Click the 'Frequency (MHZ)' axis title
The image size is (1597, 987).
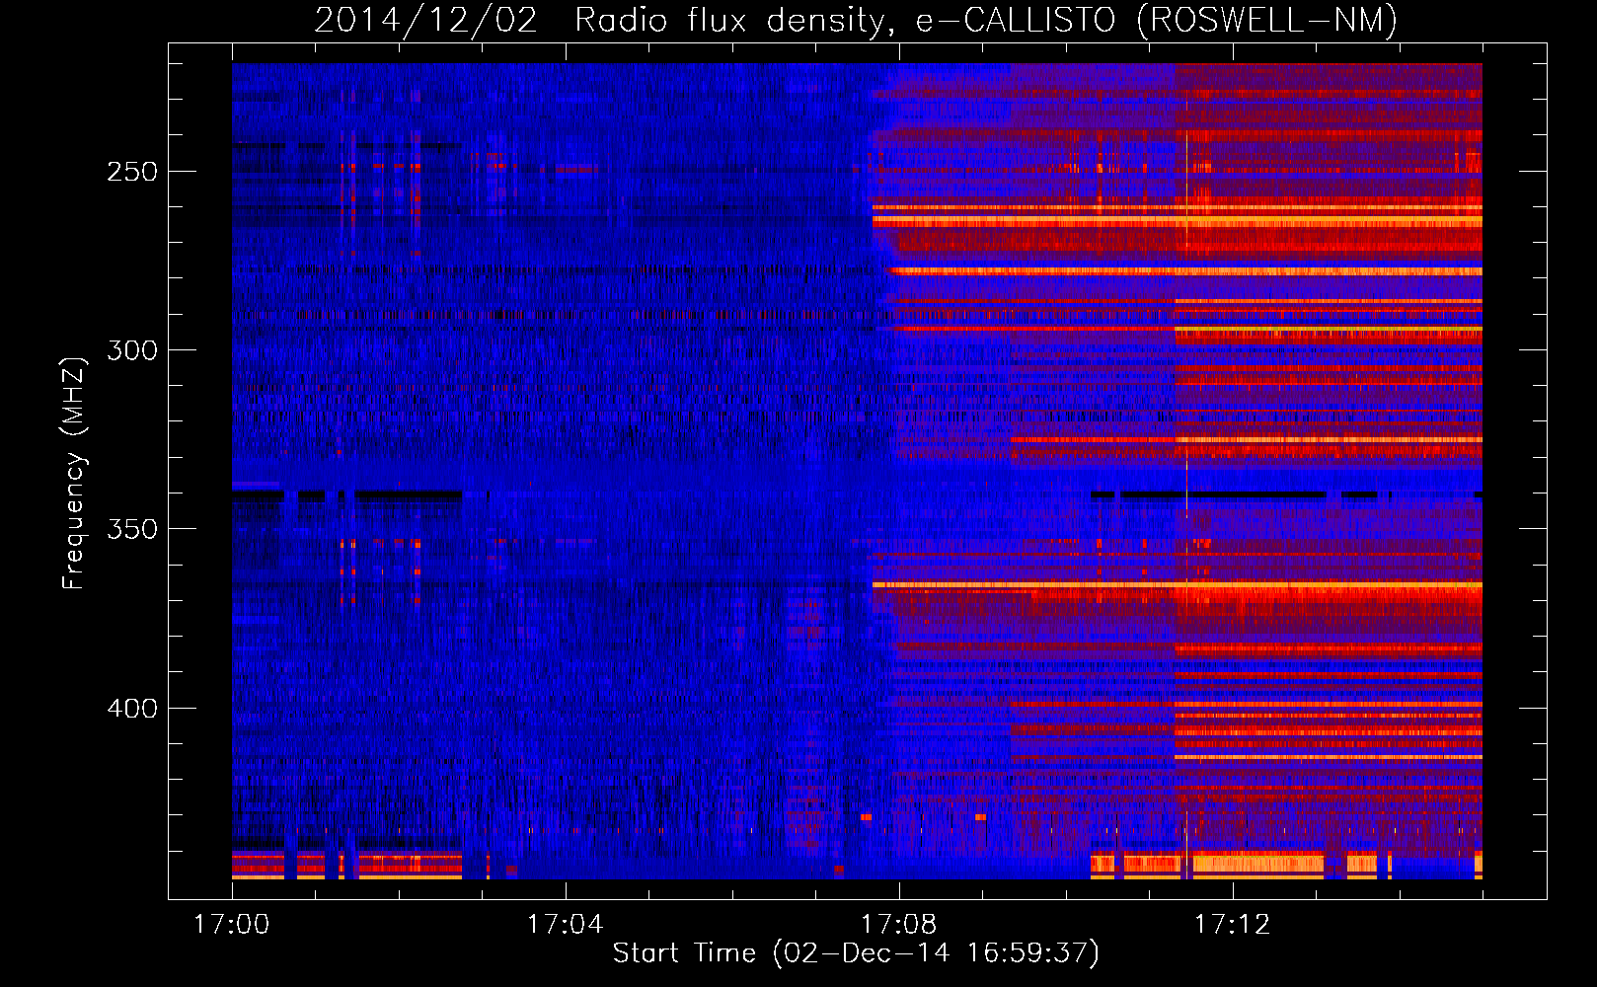74,473
